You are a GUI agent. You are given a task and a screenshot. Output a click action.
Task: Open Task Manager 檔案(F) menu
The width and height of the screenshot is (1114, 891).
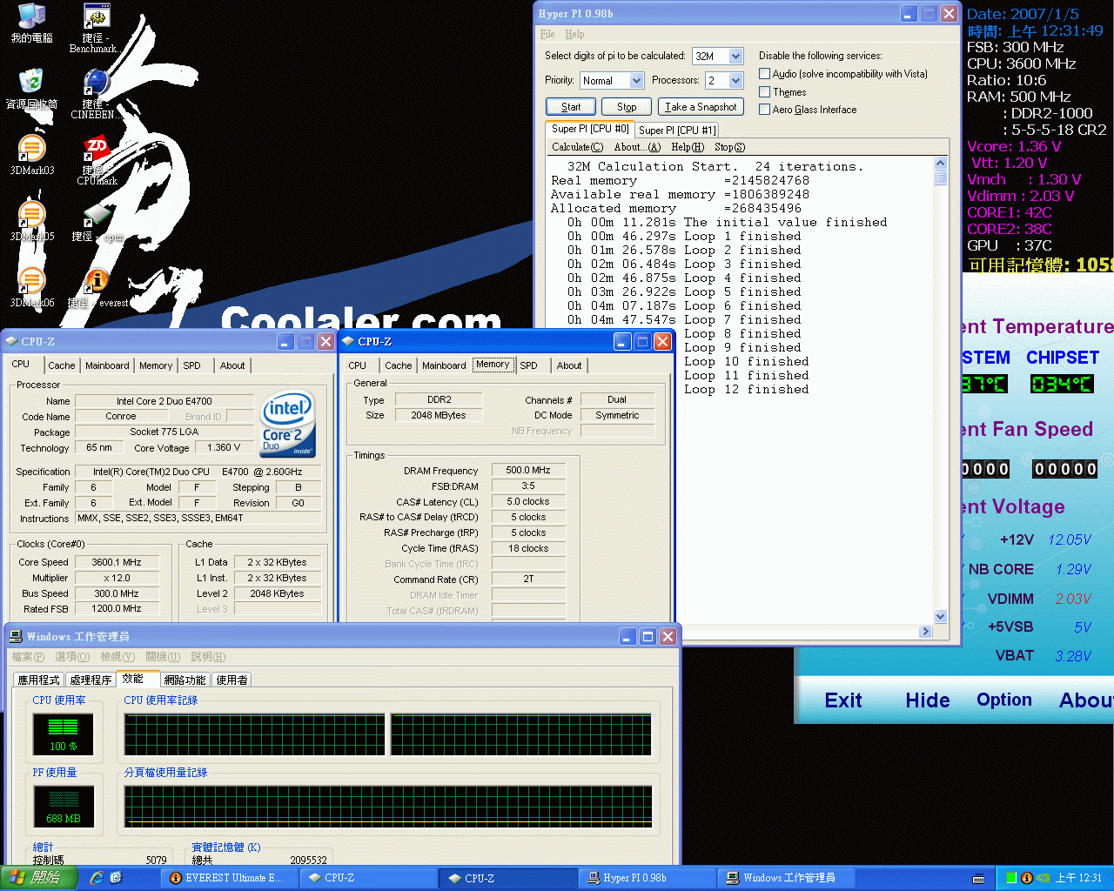pos(28,657)
